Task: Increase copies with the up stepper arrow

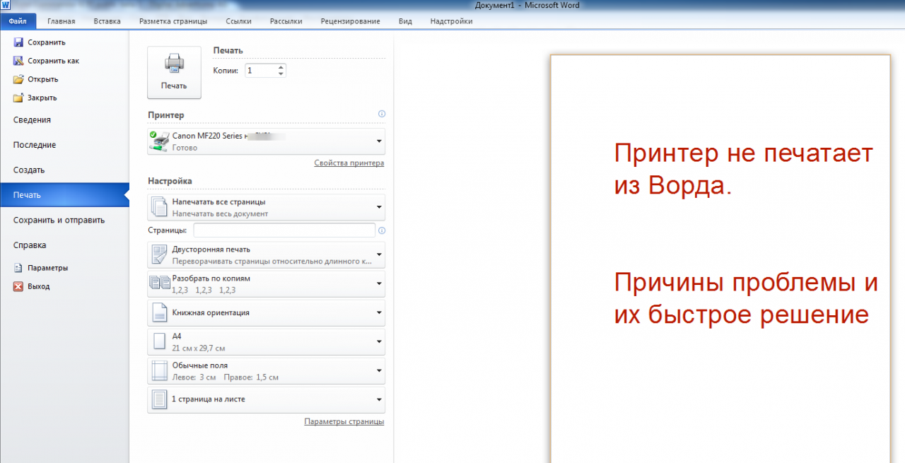Action: click(281, 66)
